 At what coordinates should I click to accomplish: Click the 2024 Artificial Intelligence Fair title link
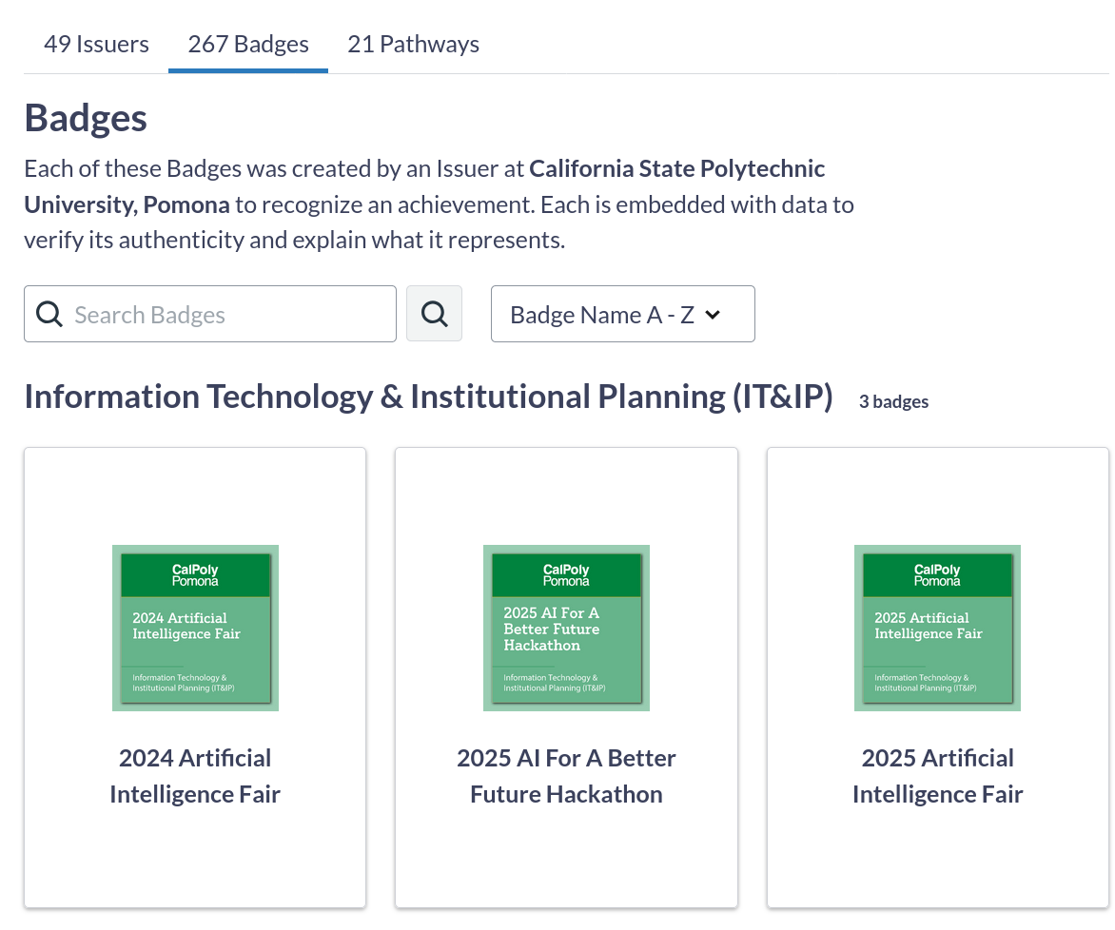[x=195, y=776]
